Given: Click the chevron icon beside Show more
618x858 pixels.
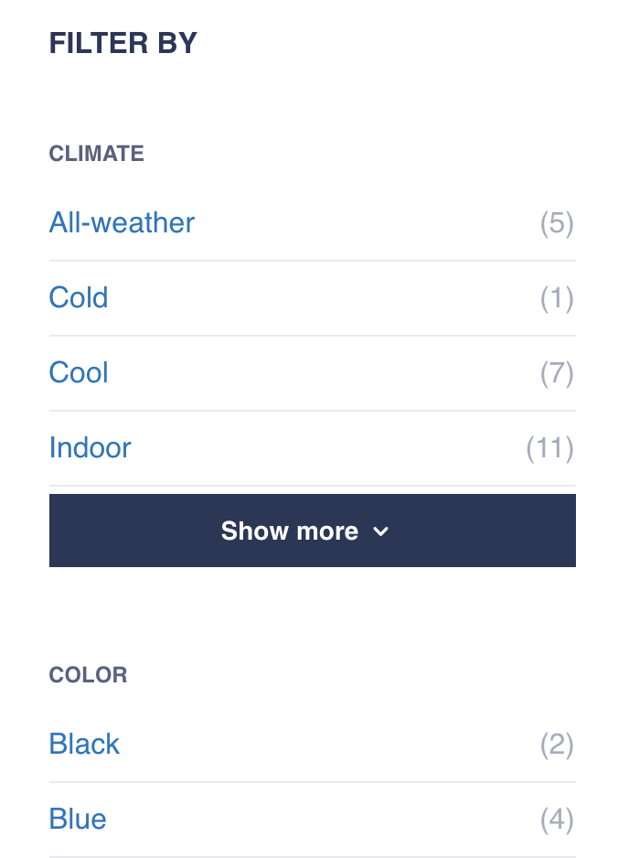Looking at the screenshot, I should [x=380, y=531].
